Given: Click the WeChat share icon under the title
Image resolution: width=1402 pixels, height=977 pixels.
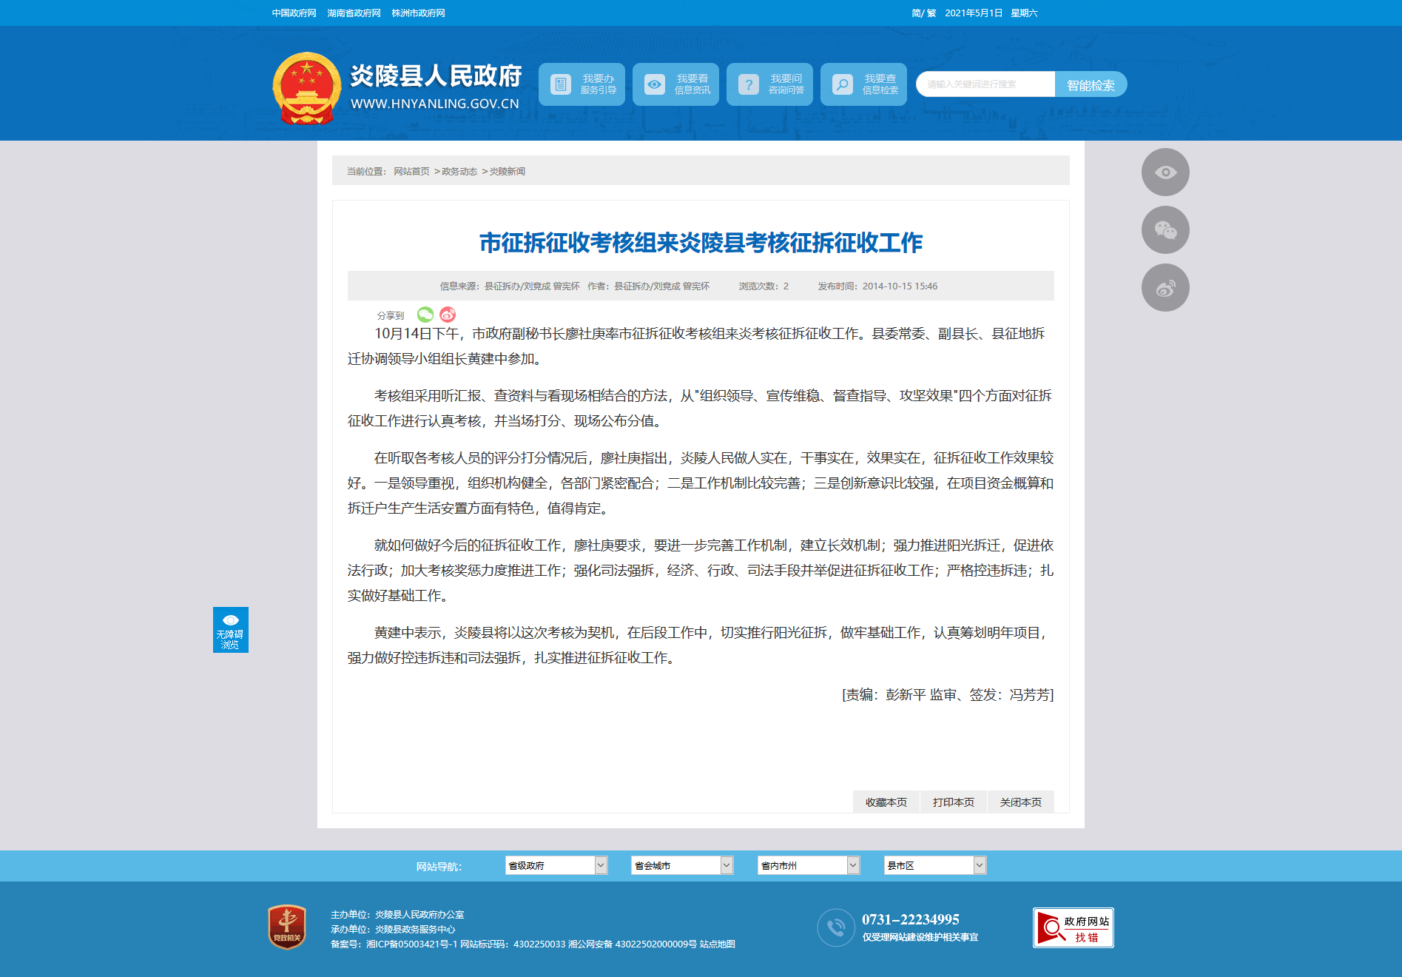Looking at the screenshot, I should 425,315.
